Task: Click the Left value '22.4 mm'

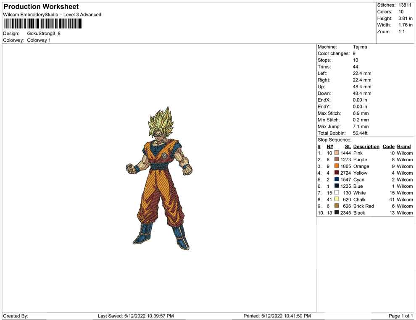Action: [x=362, y=73]
